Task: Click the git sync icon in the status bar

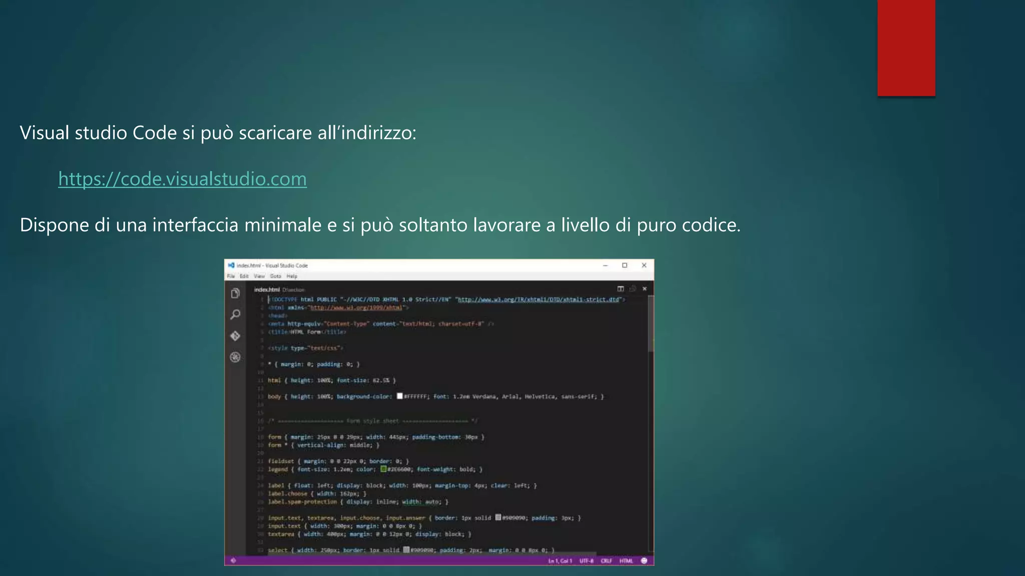Action: click(x=233, y=561)
